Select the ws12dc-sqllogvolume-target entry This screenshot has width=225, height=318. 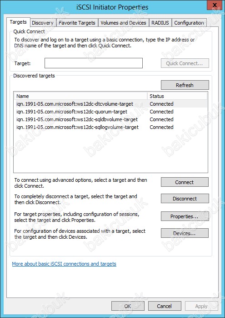110,127
